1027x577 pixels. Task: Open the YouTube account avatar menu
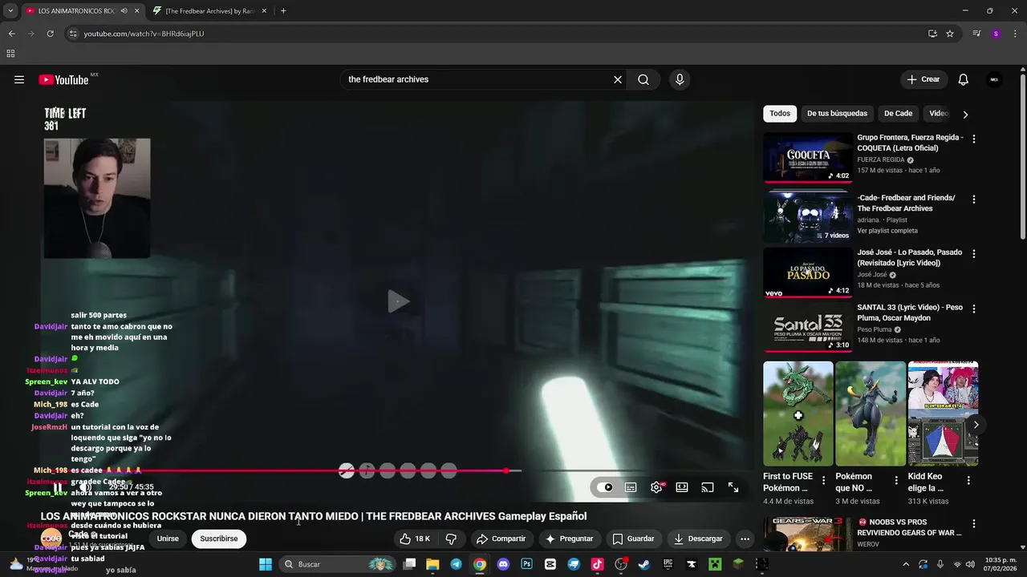pyautogui.click(x=994, y=79)
